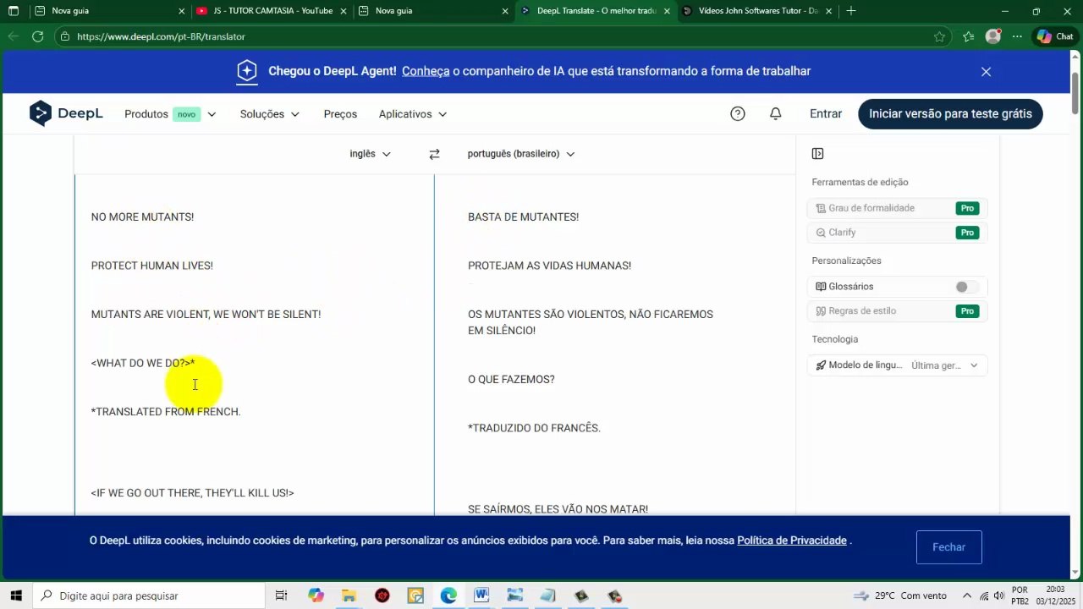Screen dimensions: 1083x609
Task: Click Fechar on the cookie notice
Action: click(x=948, y=547)
